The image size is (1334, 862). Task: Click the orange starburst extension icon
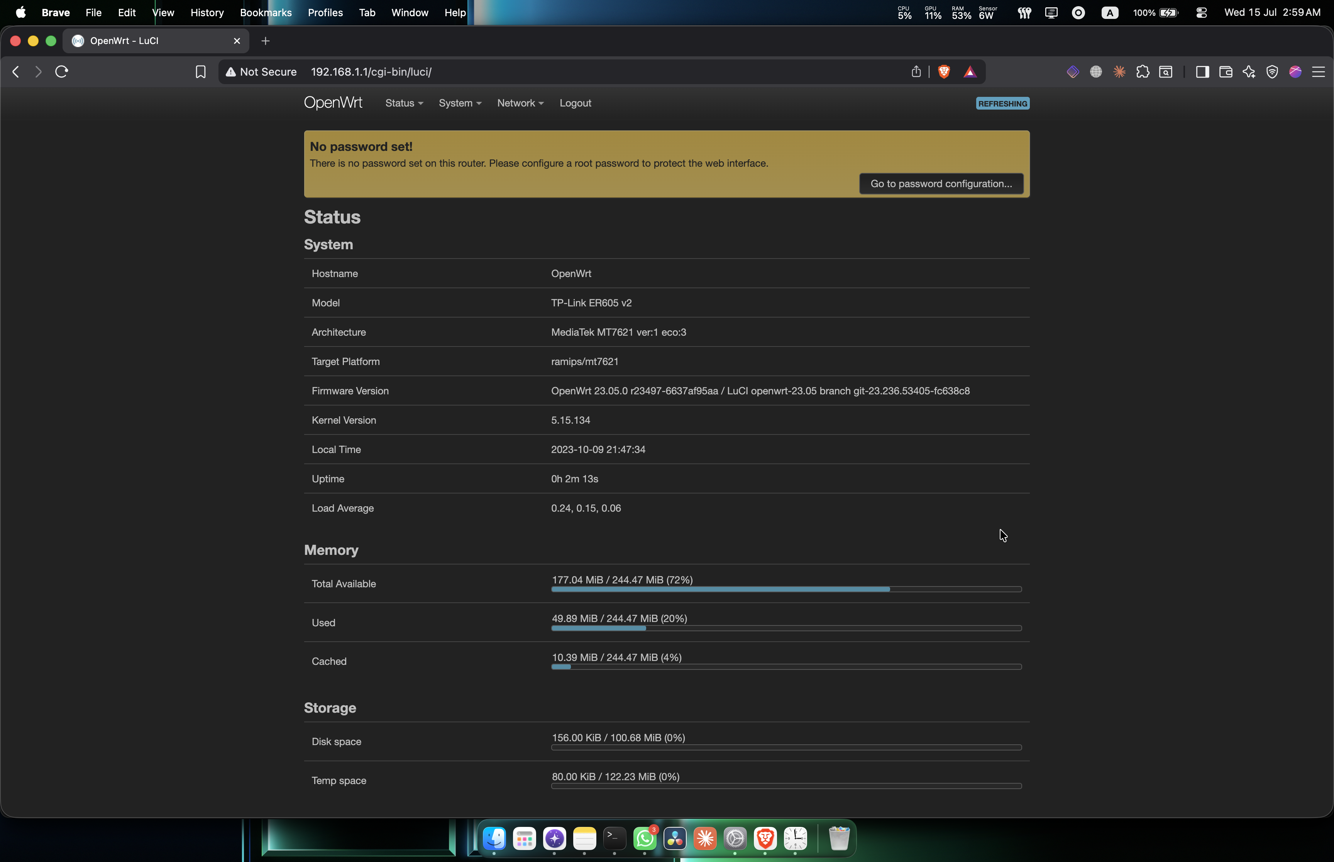click(x=1119, y=72)
